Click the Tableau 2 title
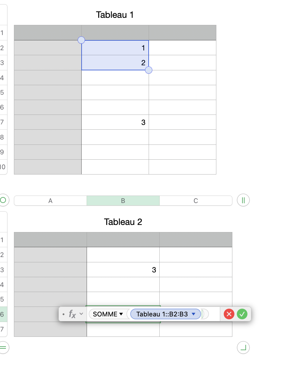Viewport: 292px width, 365px height. [123, 222]
